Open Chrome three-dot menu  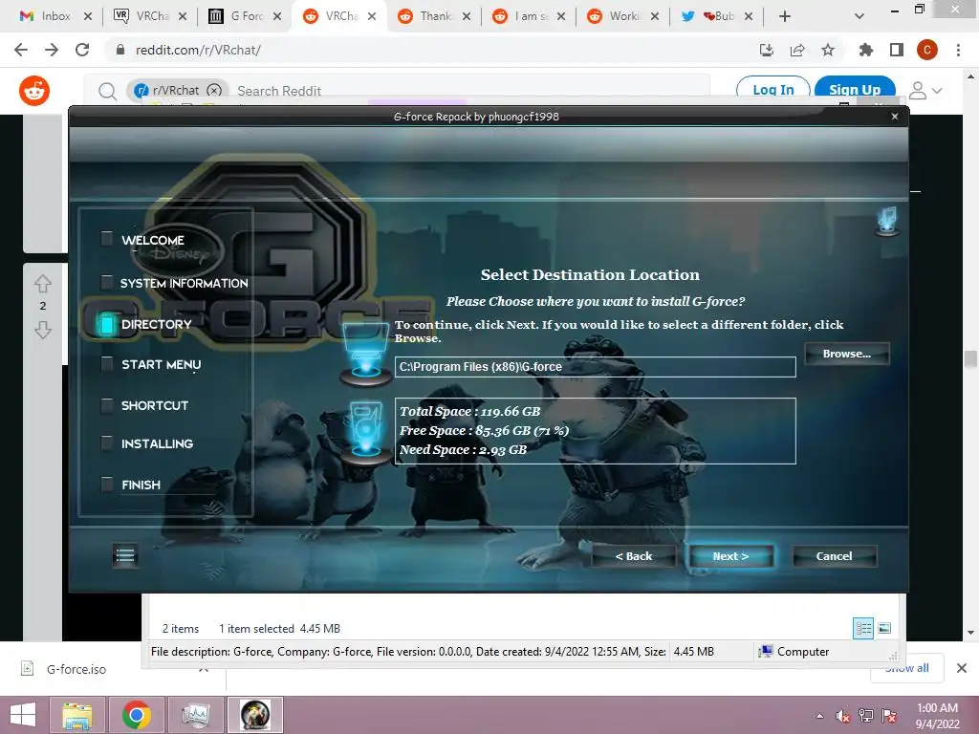click(x=958, y=50)
